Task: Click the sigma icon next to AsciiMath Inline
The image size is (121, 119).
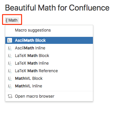Action: [x=10, y=48]
